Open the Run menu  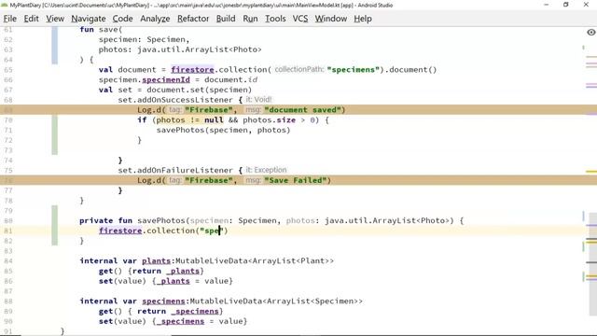250,19
